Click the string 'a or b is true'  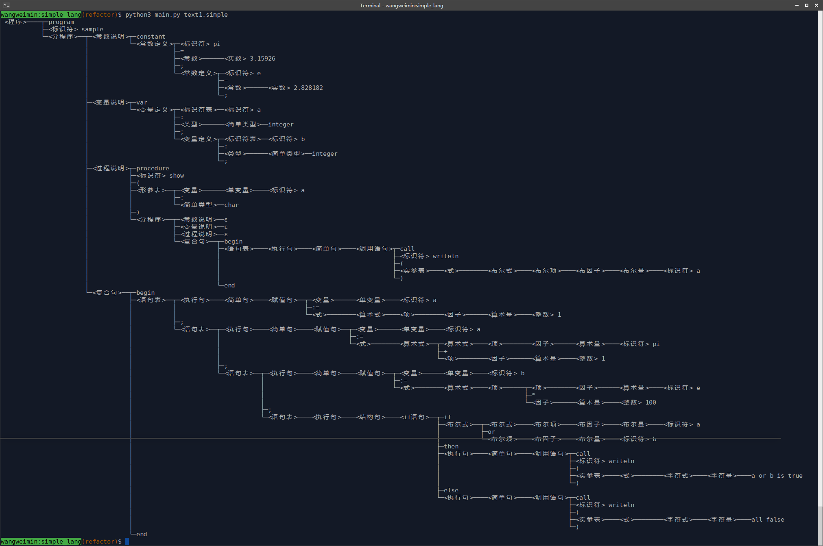coord(777,476)
